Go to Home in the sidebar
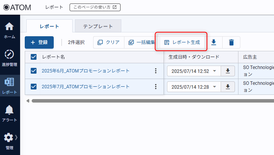Screen dimensions: 274x155 10,30
